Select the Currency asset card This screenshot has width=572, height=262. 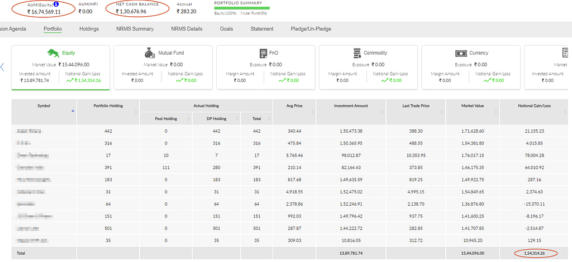click(x=471, y=67)
